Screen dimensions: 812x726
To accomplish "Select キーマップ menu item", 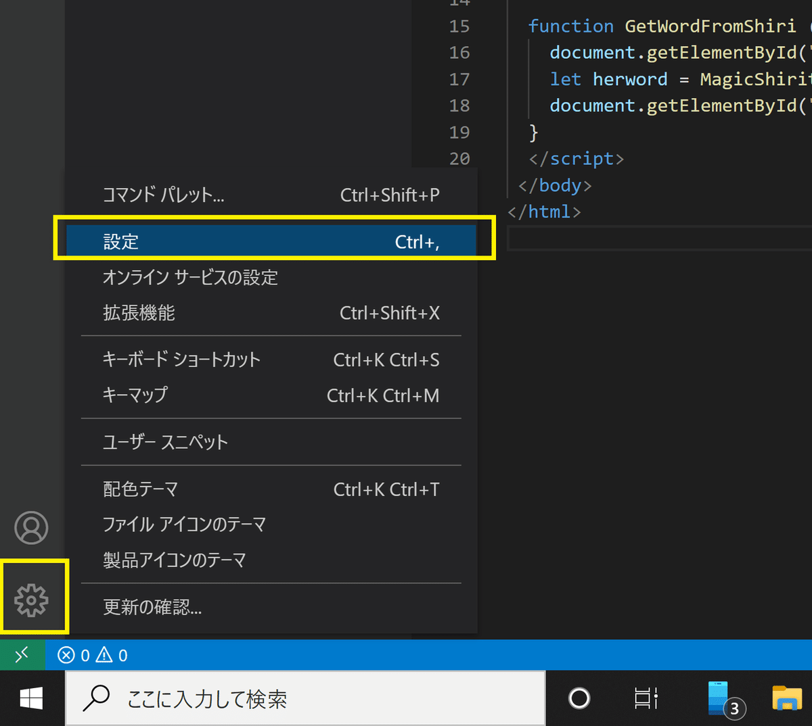I will tap(271, 395).
